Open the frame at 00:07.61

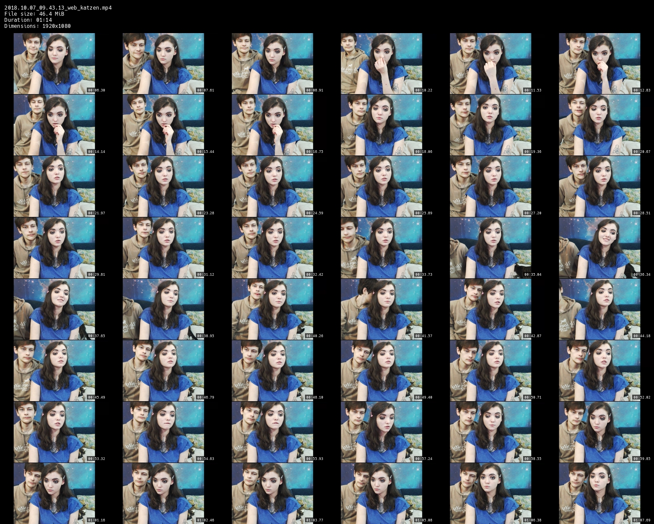point(163,64)
